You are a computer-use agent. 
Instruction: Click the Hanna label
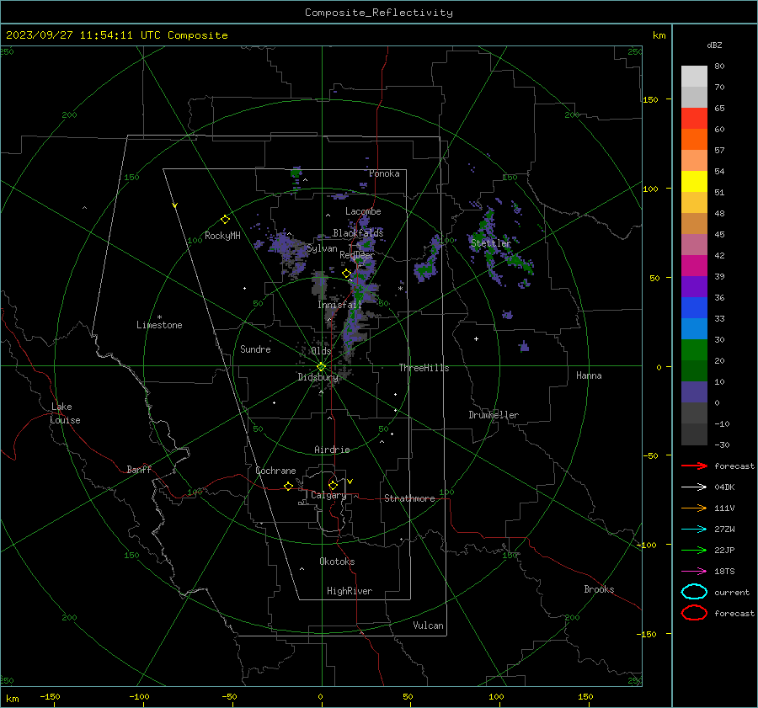click(589, 375)
